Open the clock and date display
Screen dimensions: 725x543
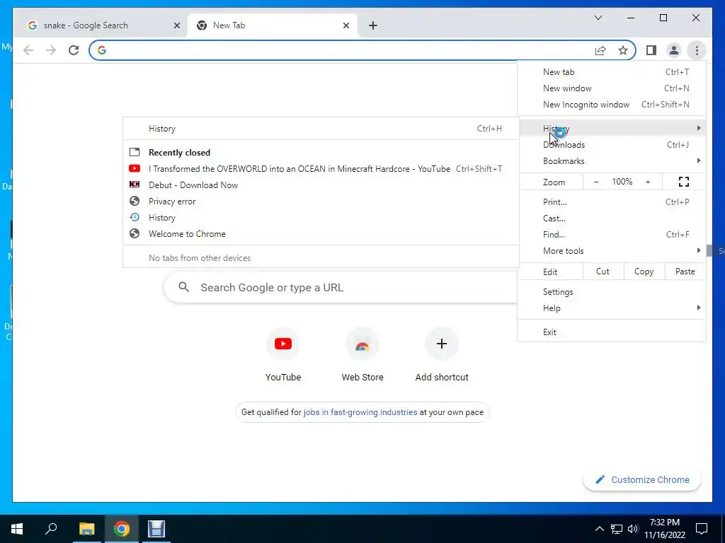click(x=664, y=529)
